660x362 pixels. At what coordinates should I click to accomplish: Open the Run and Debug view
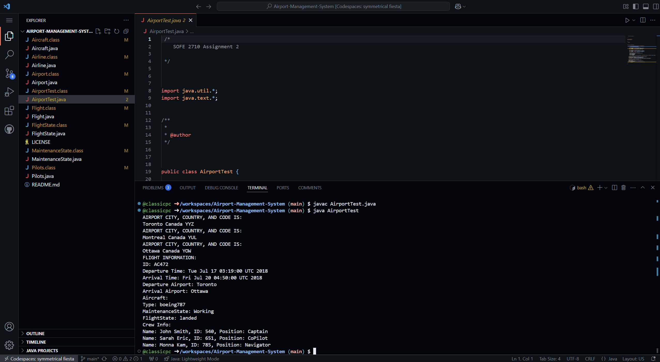9,92
